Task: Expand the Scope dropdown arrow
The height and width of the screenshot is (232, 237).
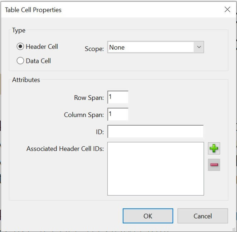Action: (x=199, y=47)
